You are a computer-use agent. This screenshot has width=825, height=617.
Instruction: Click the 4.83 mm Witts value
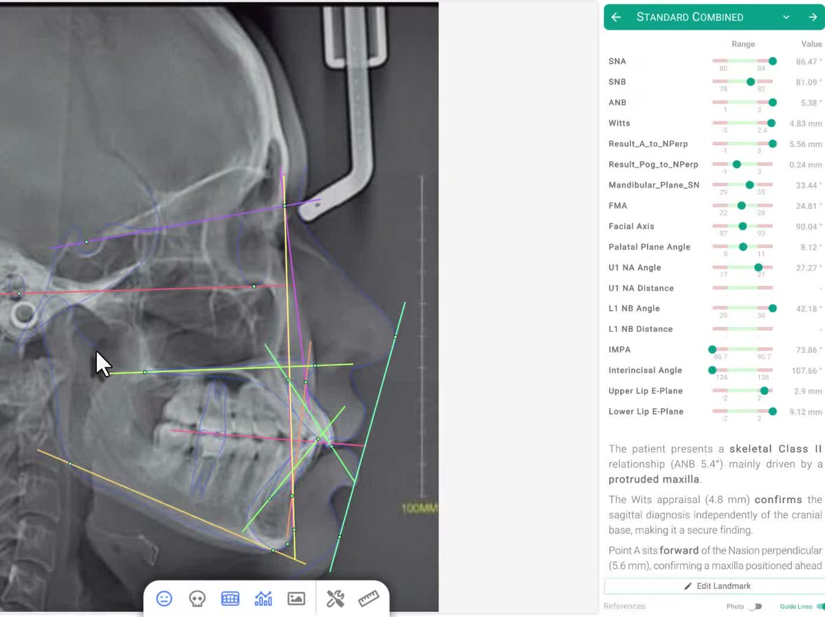806,124
